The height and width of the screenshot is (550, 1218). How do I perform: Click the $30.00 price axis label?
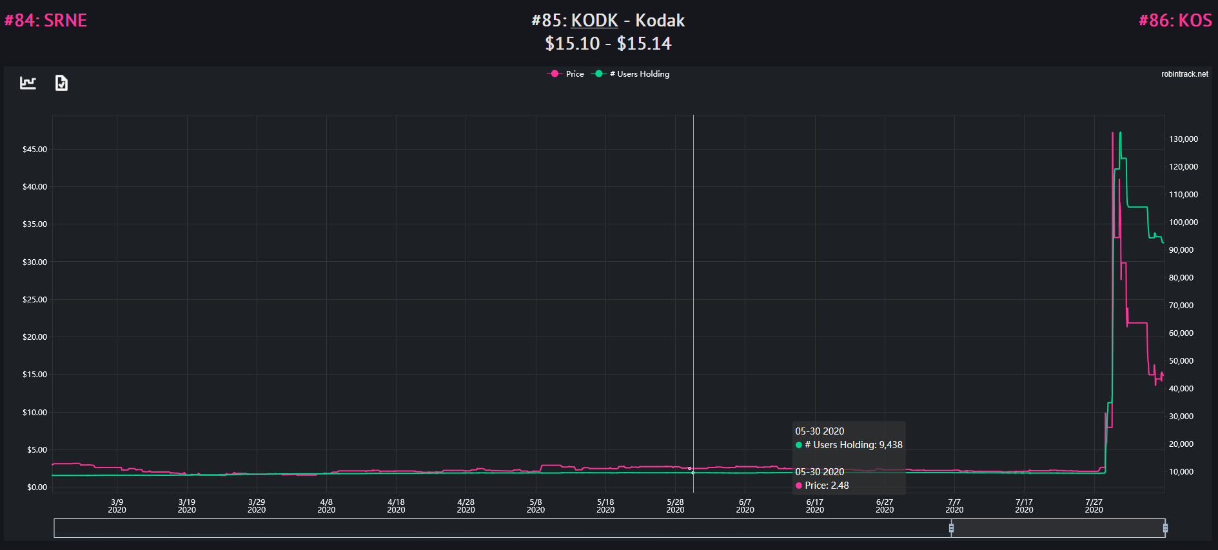tap(35, 262)
